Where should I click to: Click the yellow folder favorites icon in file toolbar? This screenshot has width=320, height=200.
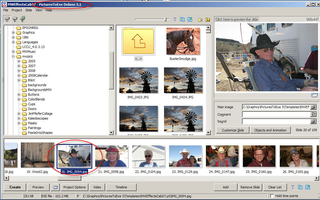pos(200,19)
